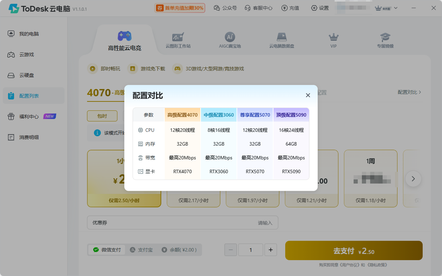
Task: Click the 带宽 bandwidth icon
Action: [141, 158]
